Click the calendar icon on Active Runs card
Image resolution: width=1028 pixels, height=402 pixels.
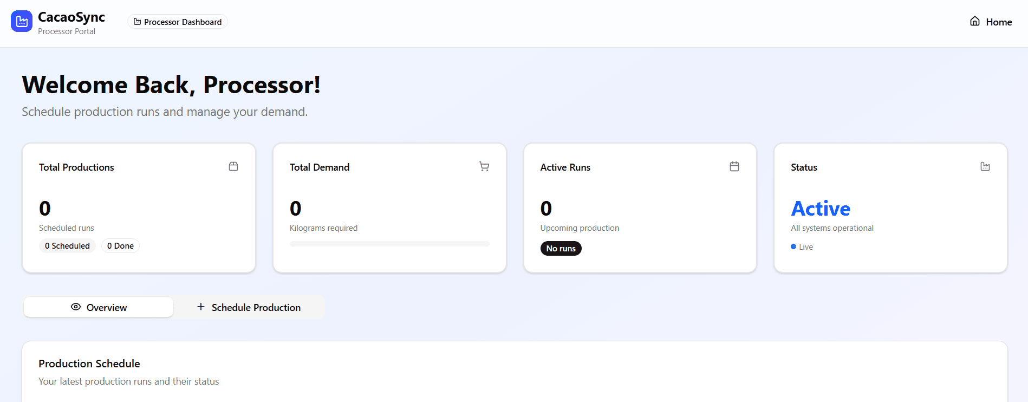pyautogui.click(x=734, y=166)
